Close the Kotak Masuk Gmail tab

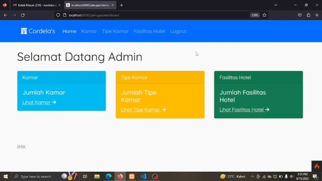click(59, 5)
